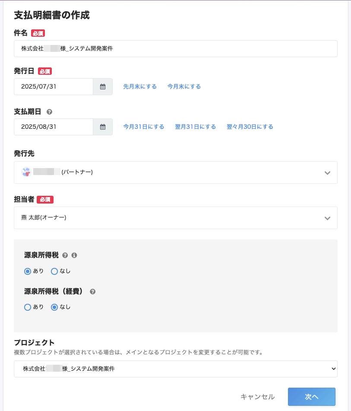
Task: Click the 支払明細書の作成 heading
Action: (52, 15)
